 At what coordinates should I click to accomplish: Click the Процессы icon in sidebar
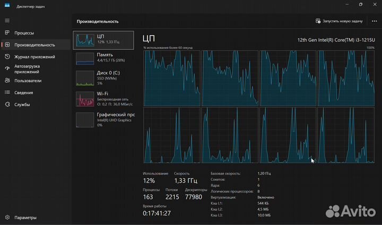pyautogui.click(x=7, y=33)
